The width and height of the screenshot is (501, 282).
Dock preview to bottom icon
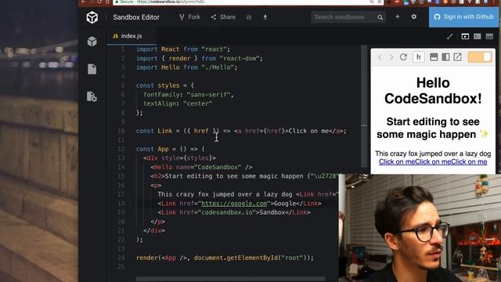coord(434,57)
